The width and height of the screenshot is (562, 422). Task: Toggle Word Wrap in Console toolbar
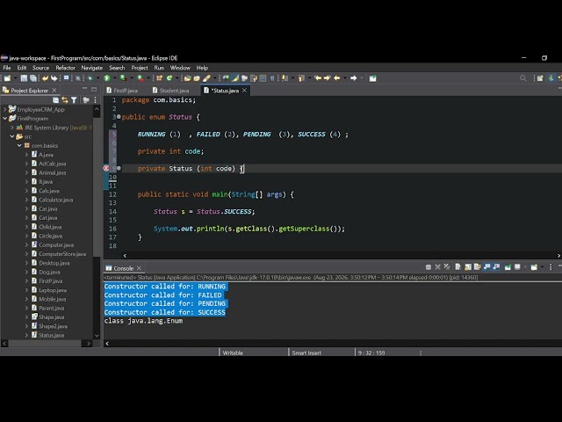coord(477,267)
